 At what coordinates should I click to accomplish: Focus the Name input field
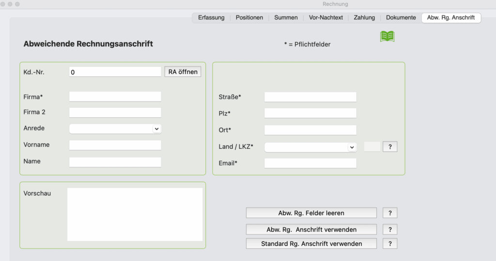click(x=115, y=162)
